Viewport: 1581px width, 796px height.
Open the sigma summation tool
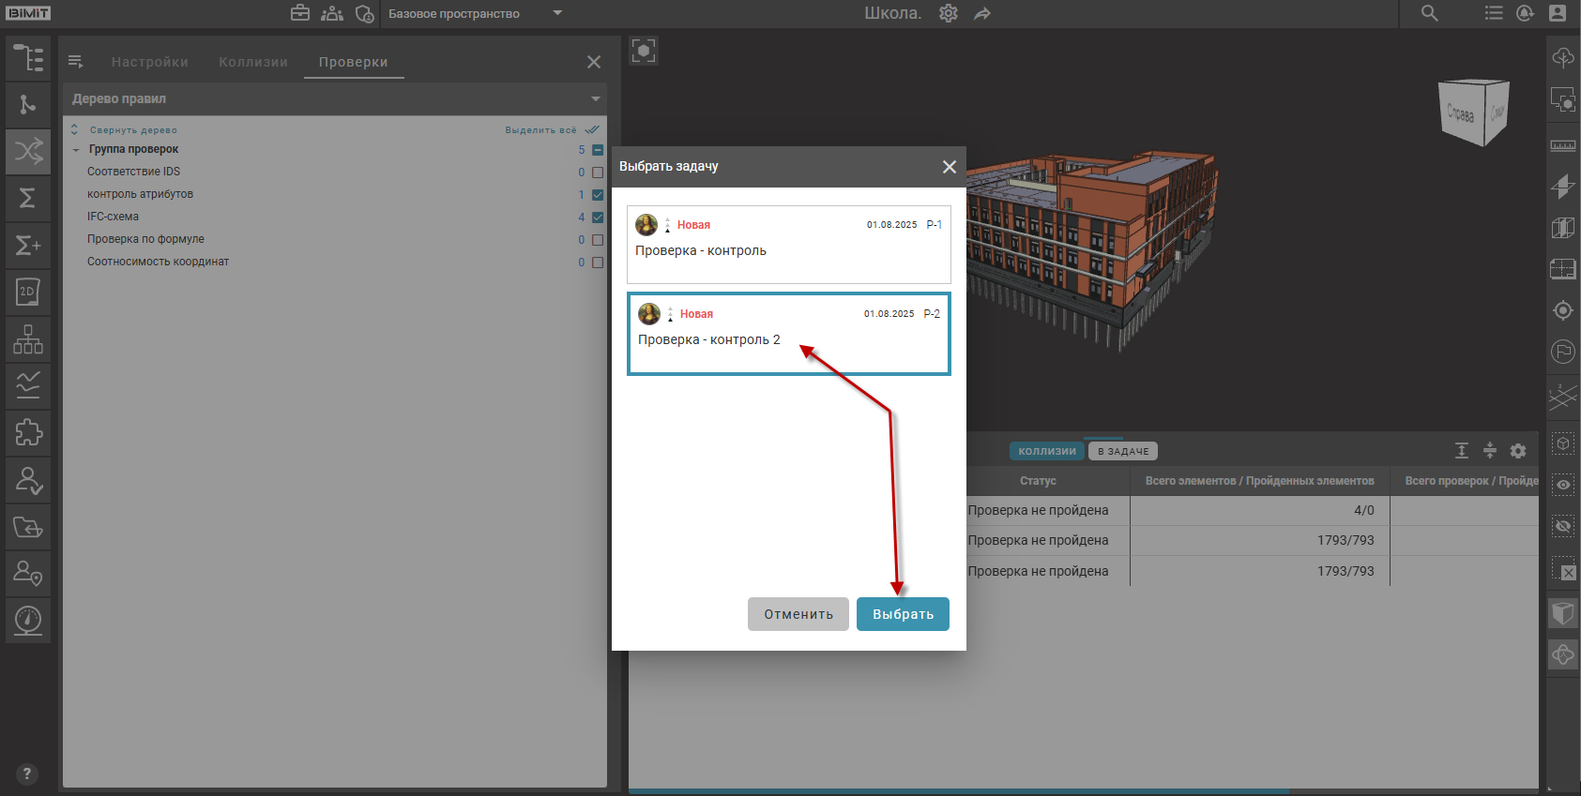point(28,198)
